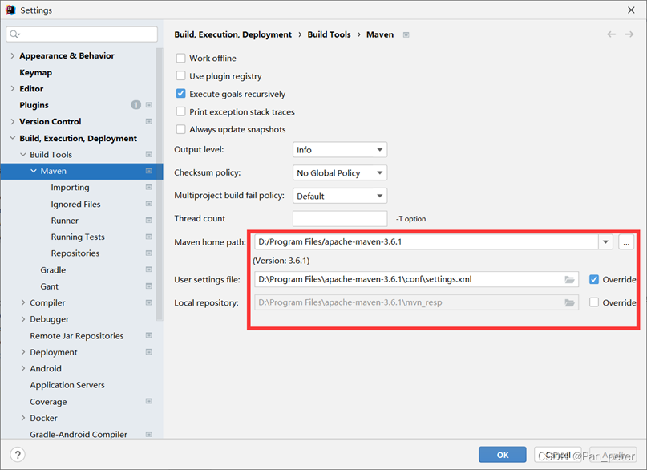This screenshot has height=470, width=647.
Task: Click the Cancel button
Action: [x=557, y=455]
